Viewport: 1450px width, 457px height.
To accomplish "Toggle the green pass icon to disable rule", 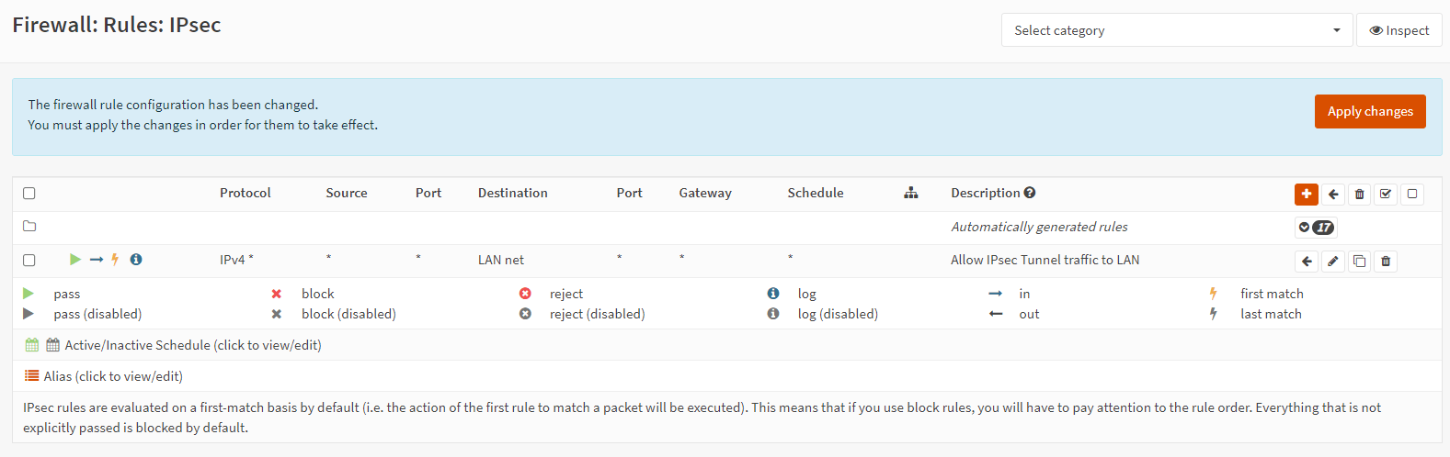I will (x=75, y=260).
